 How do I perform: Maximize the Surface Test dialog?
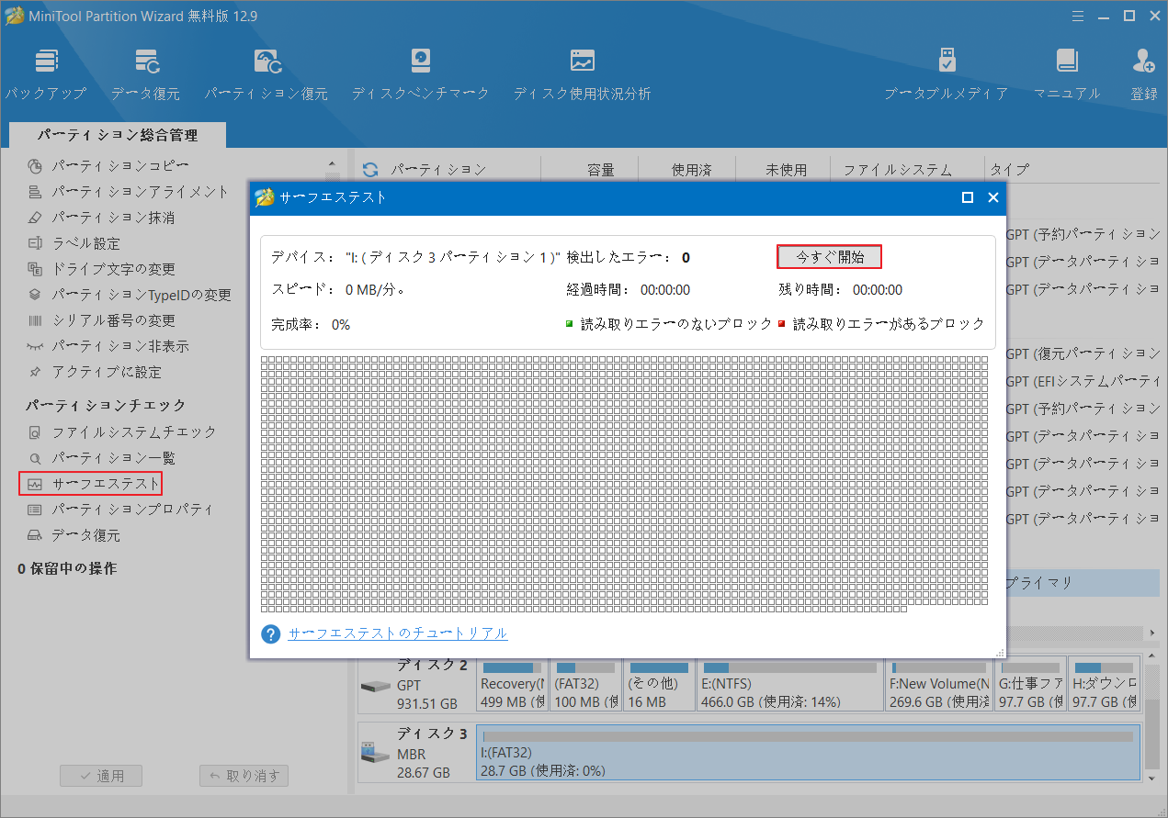tap(967, 197)
